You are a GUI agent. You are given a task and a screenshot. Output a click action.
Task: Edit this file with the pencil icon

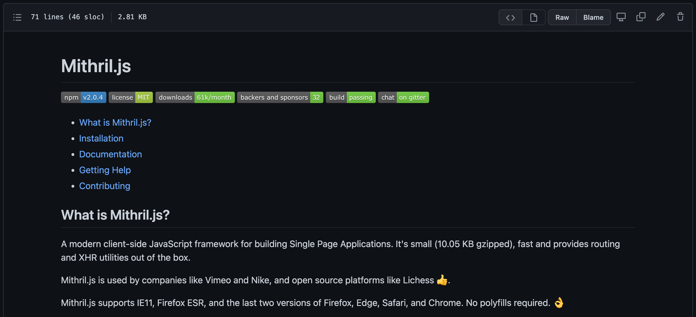tap(660, 17)
